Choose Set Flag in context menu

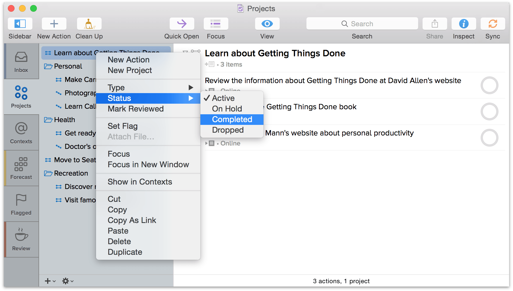148,126
